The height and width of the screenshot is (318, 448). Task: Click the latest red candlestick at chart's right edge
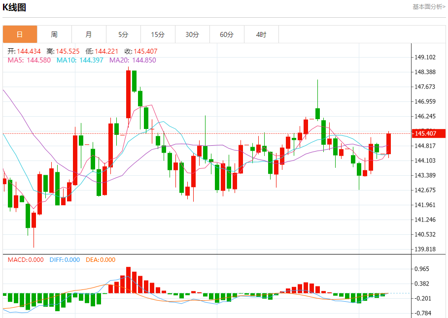tap(388, 144)
